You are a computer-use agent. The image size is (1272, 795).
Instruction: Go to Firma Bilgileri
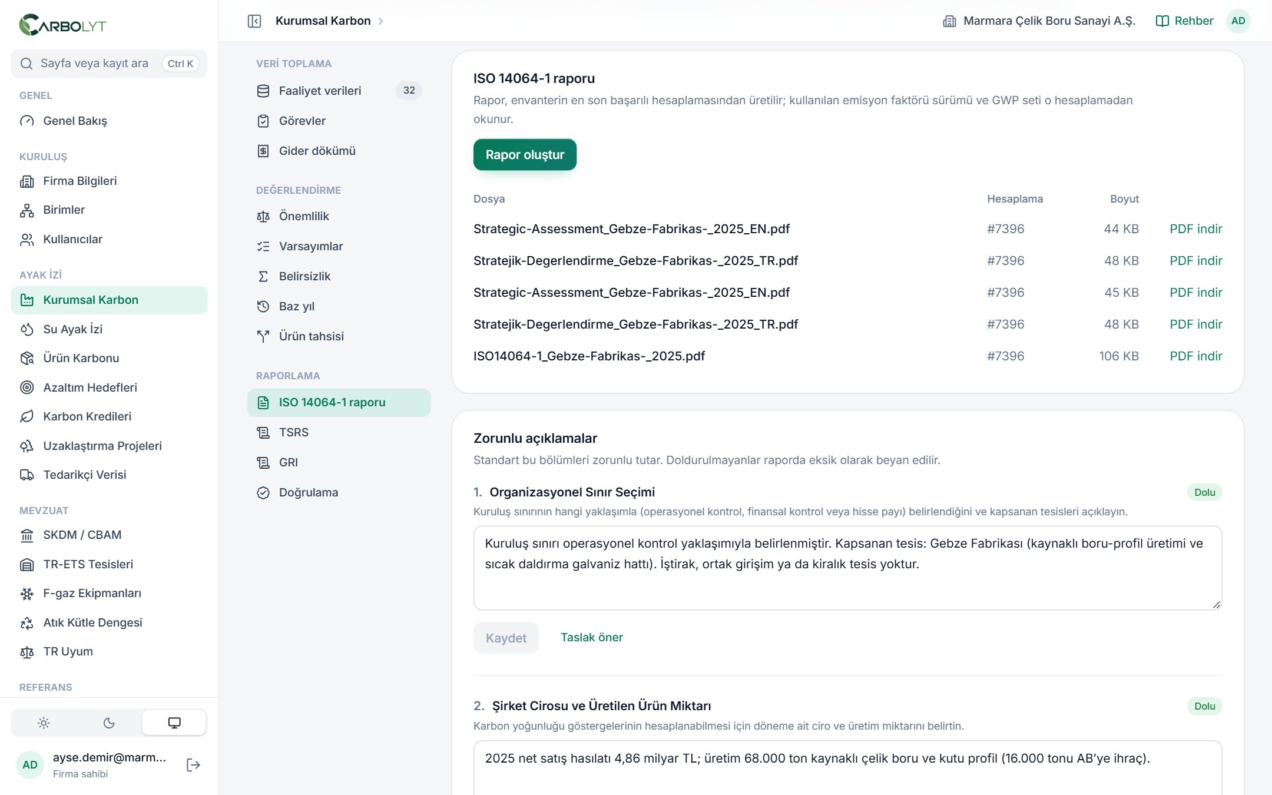coord(109,181)
